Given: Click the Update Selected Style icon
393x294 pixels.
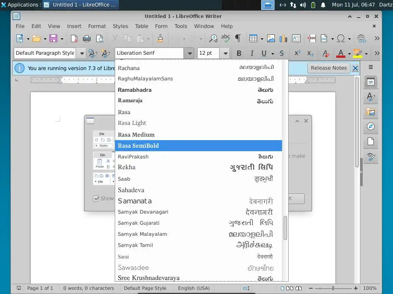Looking at the screenshot, I should 93,53.
